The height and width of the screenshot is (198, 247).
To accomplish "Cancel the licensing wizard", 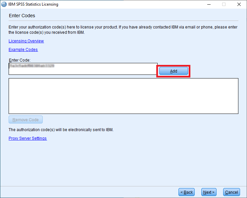I will coord(231,192).
